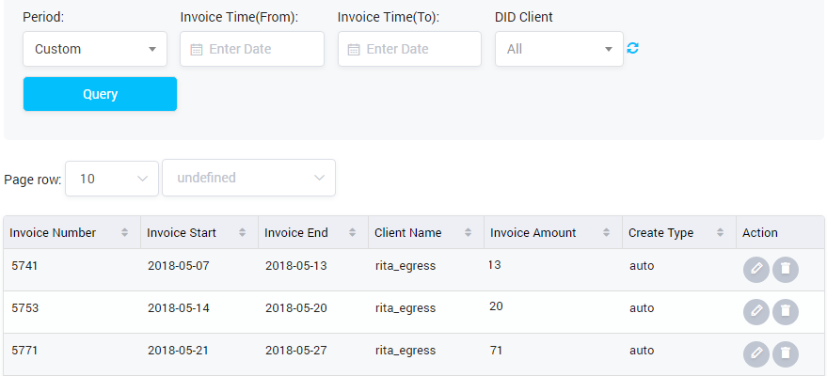Sort table by Invoice Number
The width and height of the screenshot is (827, 376).
pyautogui.click(x=124, y=232)
